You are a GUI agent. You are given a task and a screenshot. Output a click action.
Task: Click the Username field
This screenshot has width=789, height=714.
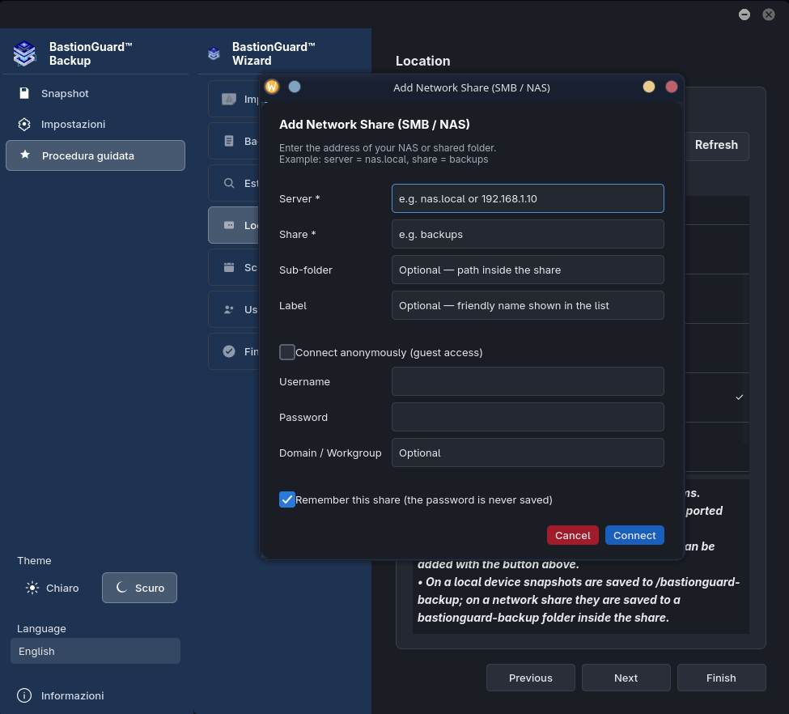pos(528,381)
